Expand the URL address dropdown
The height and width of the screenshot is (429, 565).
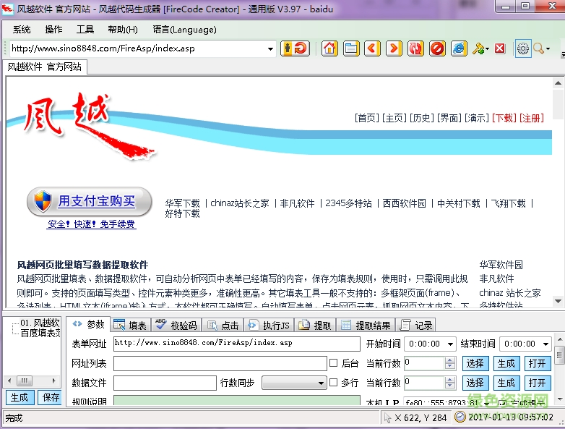tap(271, 49)
